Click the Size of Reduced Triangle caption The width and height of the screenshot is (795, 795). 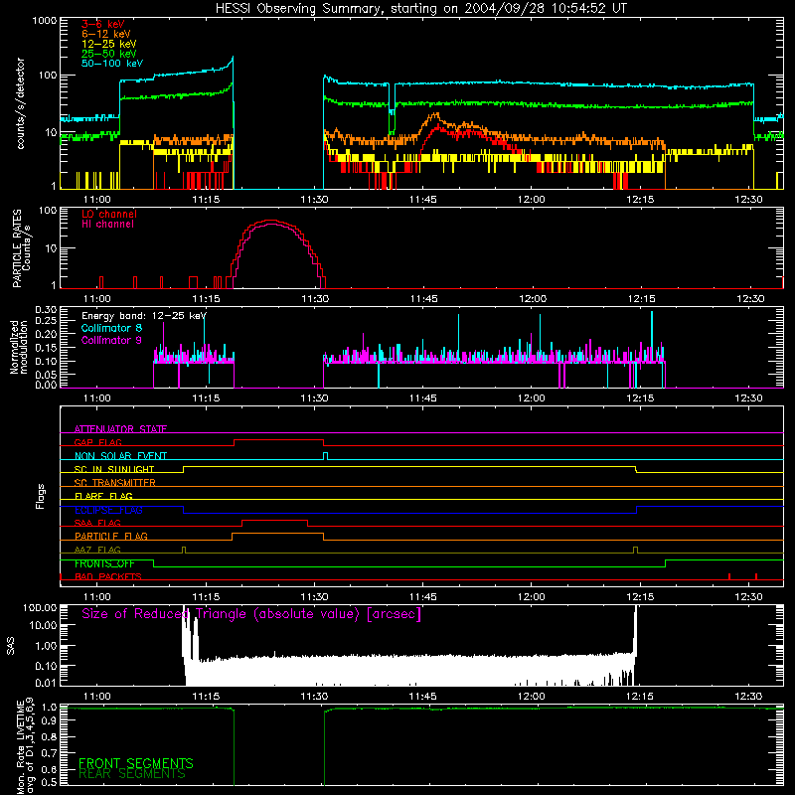(x=251, y=614)
